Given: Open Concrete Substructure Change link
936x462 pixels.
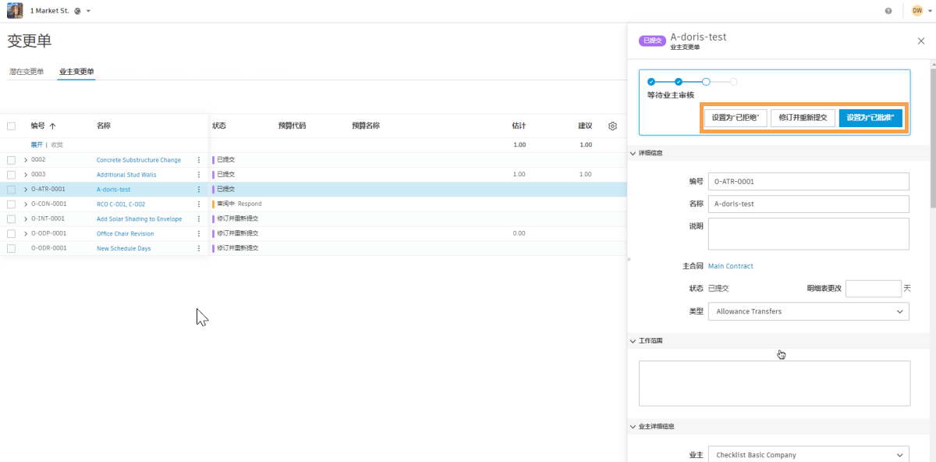Looking at the screenshot, I should click(139, 160).
